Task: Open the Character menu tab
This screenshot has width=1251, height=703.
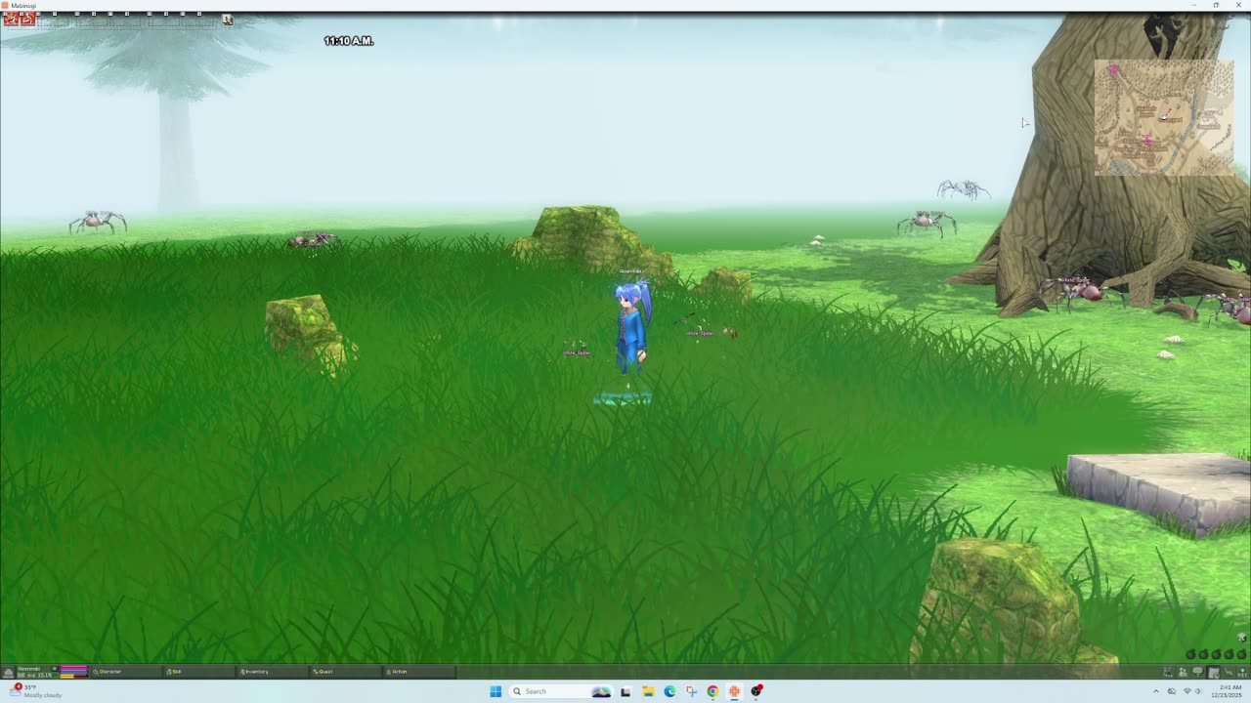Action: tap(126, 672)
